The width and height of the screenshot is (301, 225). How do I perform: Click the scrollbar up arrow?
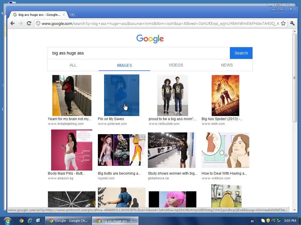click(x=295, y=31)
